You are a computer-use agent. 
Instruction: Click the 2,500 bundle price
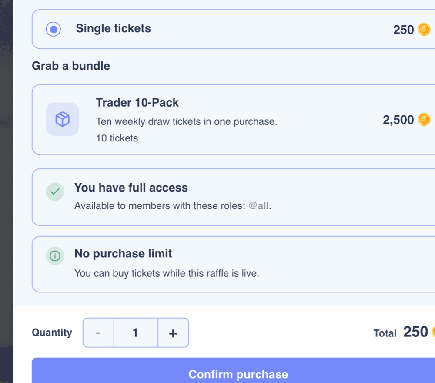coord(398,120)
